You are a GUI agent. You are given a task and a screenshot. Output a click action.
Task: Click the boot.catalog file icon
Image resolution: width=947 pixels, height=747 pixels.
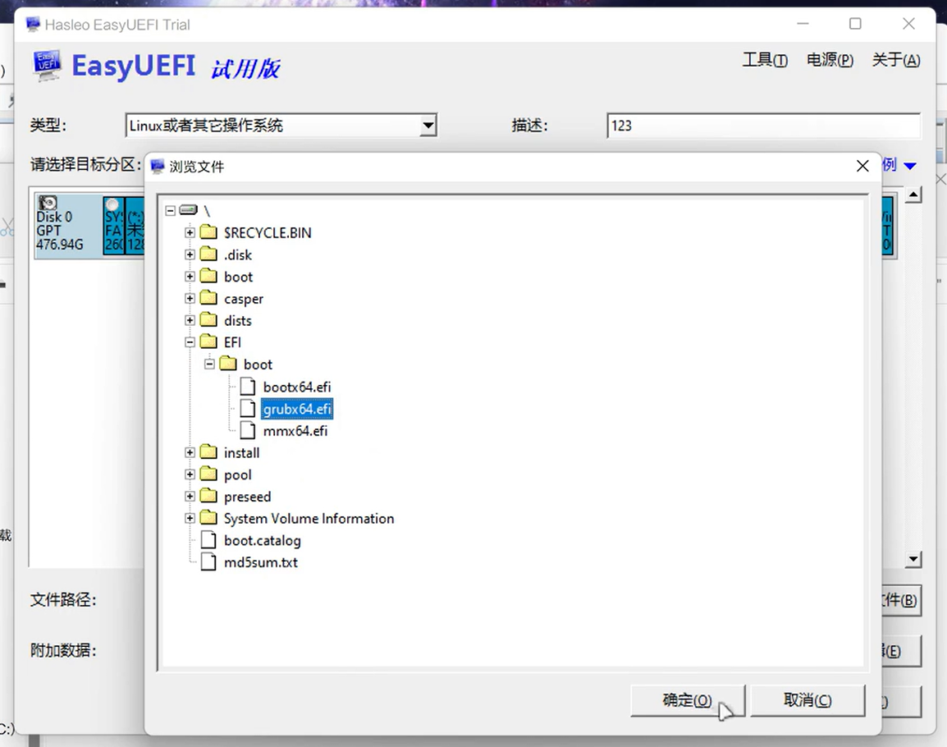[x=208, y=539]
